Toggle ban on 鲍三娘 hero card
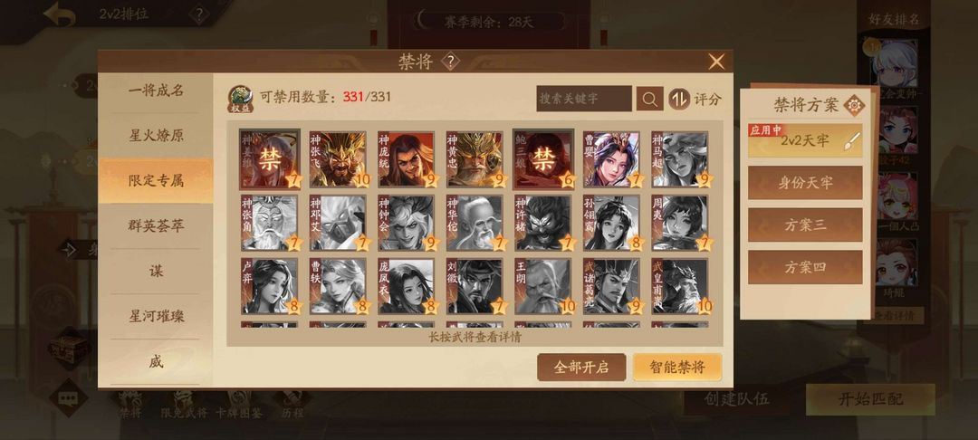The width and height of the screenshot is (978, 440). pyautogui.click(x=542, y=159)
